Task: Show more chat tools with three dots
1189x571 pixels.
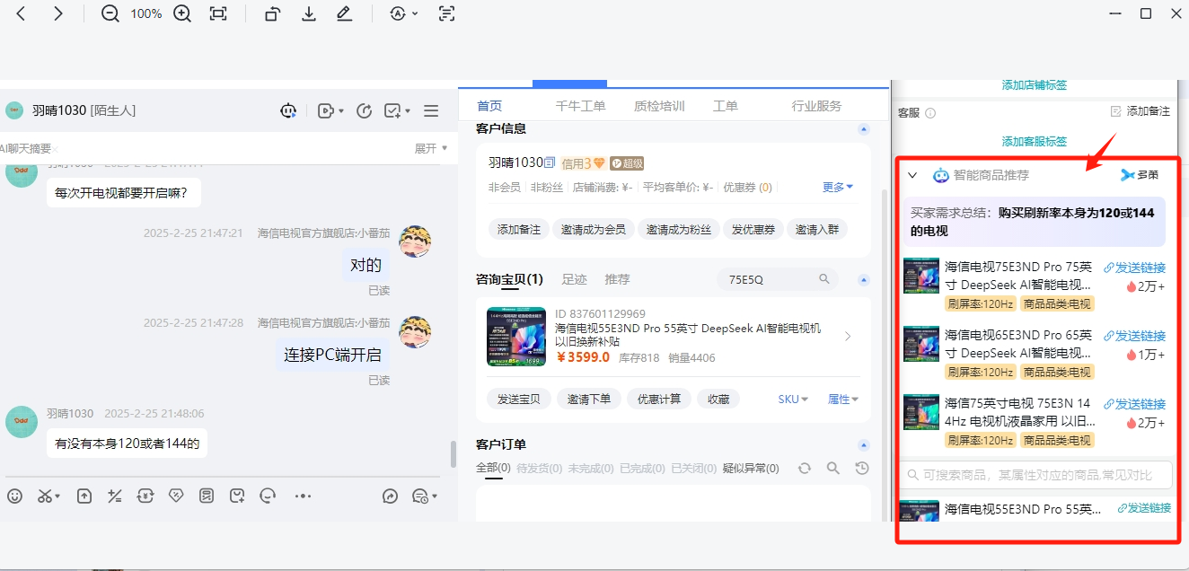Action: (303, 496)
